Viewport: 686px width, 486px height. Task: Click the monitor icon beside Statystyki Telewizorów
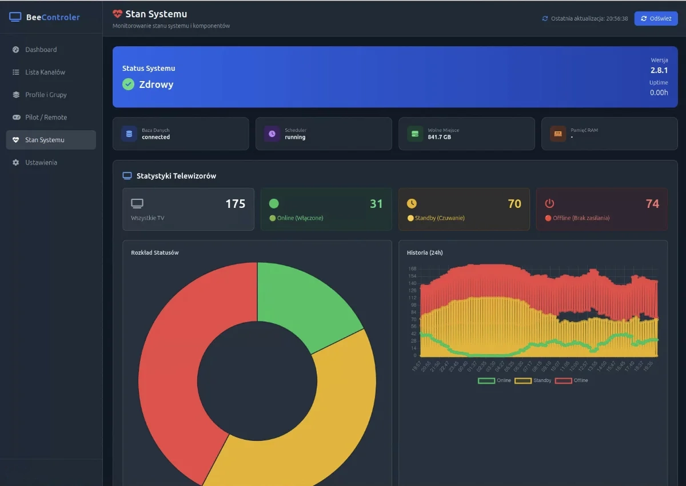pos(127,175)
